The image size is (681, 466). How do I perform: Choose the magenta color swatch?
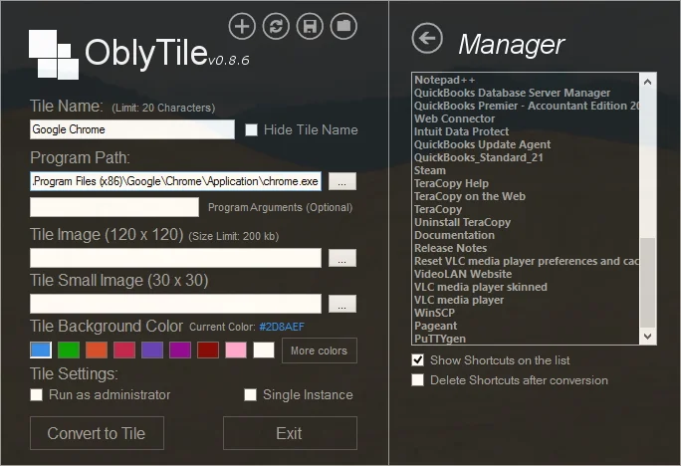coord(180,350)
